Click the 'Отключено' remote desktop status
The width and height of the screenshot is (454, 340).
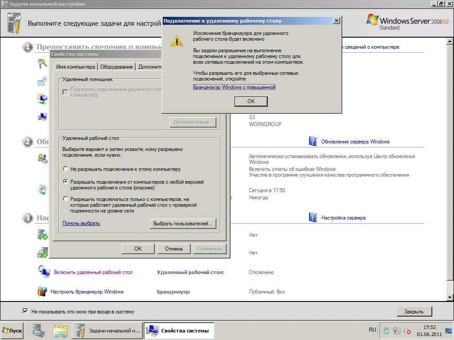tap(261, 272)
